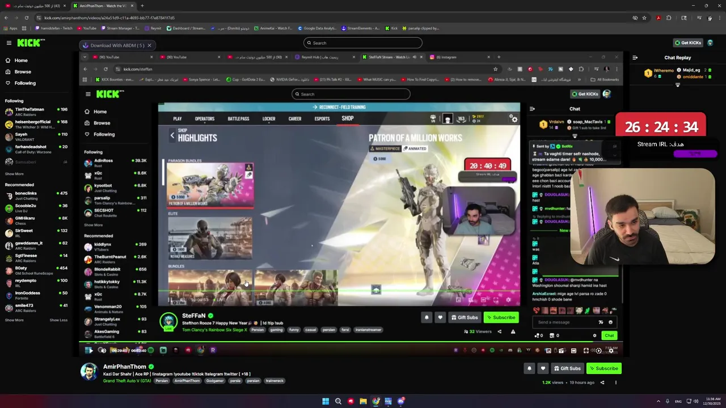This screenshot has height=408, width=726.
Task: Open video player settings gear
Action: (611, 351)
